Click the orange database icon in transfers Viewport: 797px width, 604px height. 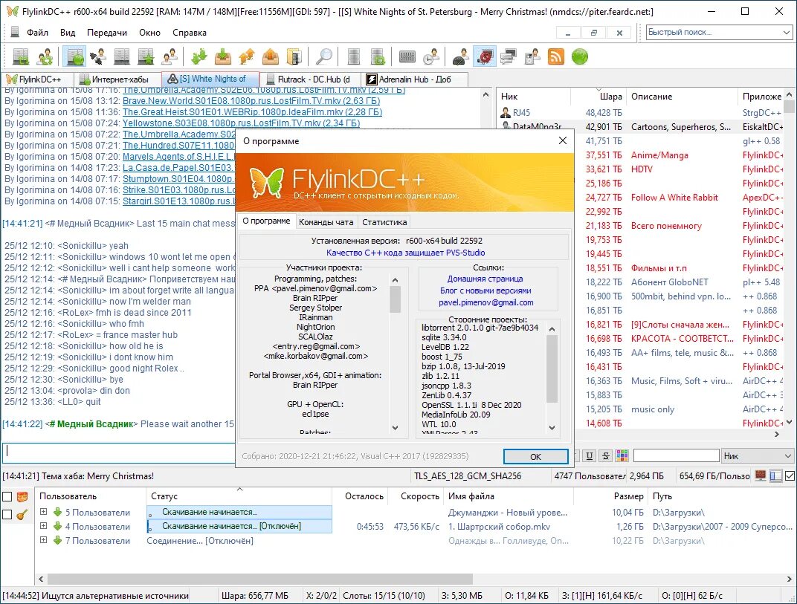[x=22, y=496]
